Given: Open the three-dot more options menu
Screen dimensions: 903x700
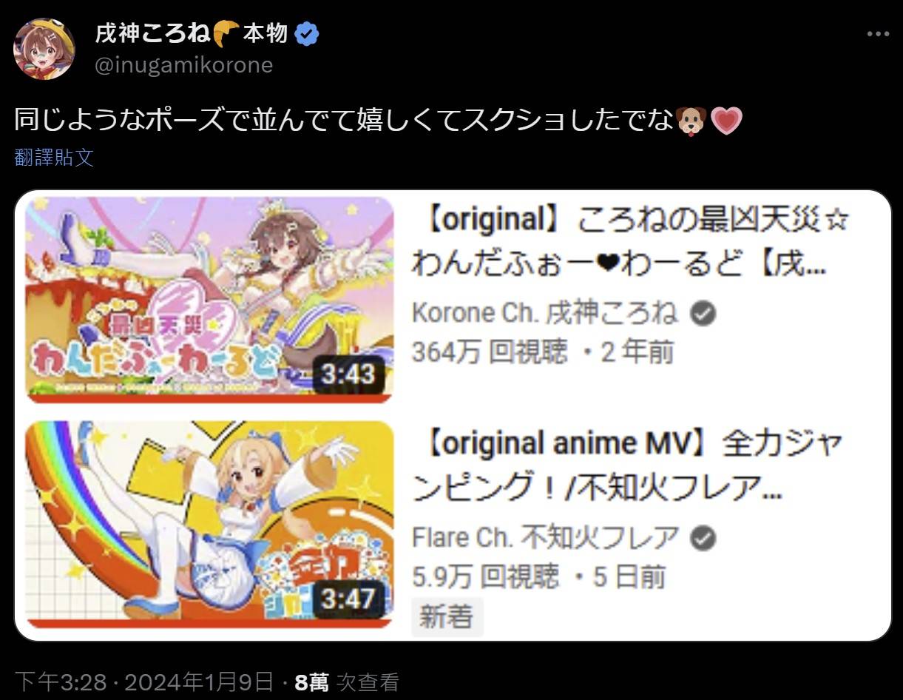Looking at the screenshot, I should tap(878, 34).
